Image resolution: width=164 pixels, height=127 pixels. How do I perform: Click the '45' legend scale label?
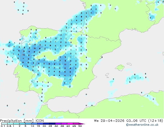74,126
